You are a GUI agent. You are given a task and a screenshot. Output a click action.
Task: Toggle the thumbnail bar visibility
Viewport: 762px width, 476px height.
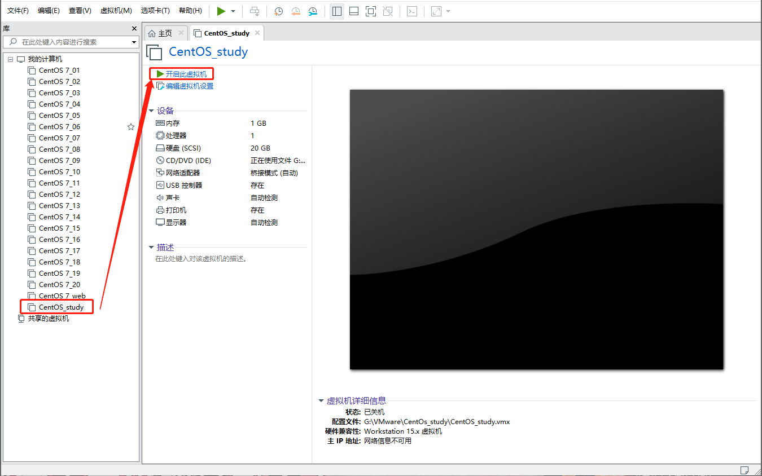point(353,11)
